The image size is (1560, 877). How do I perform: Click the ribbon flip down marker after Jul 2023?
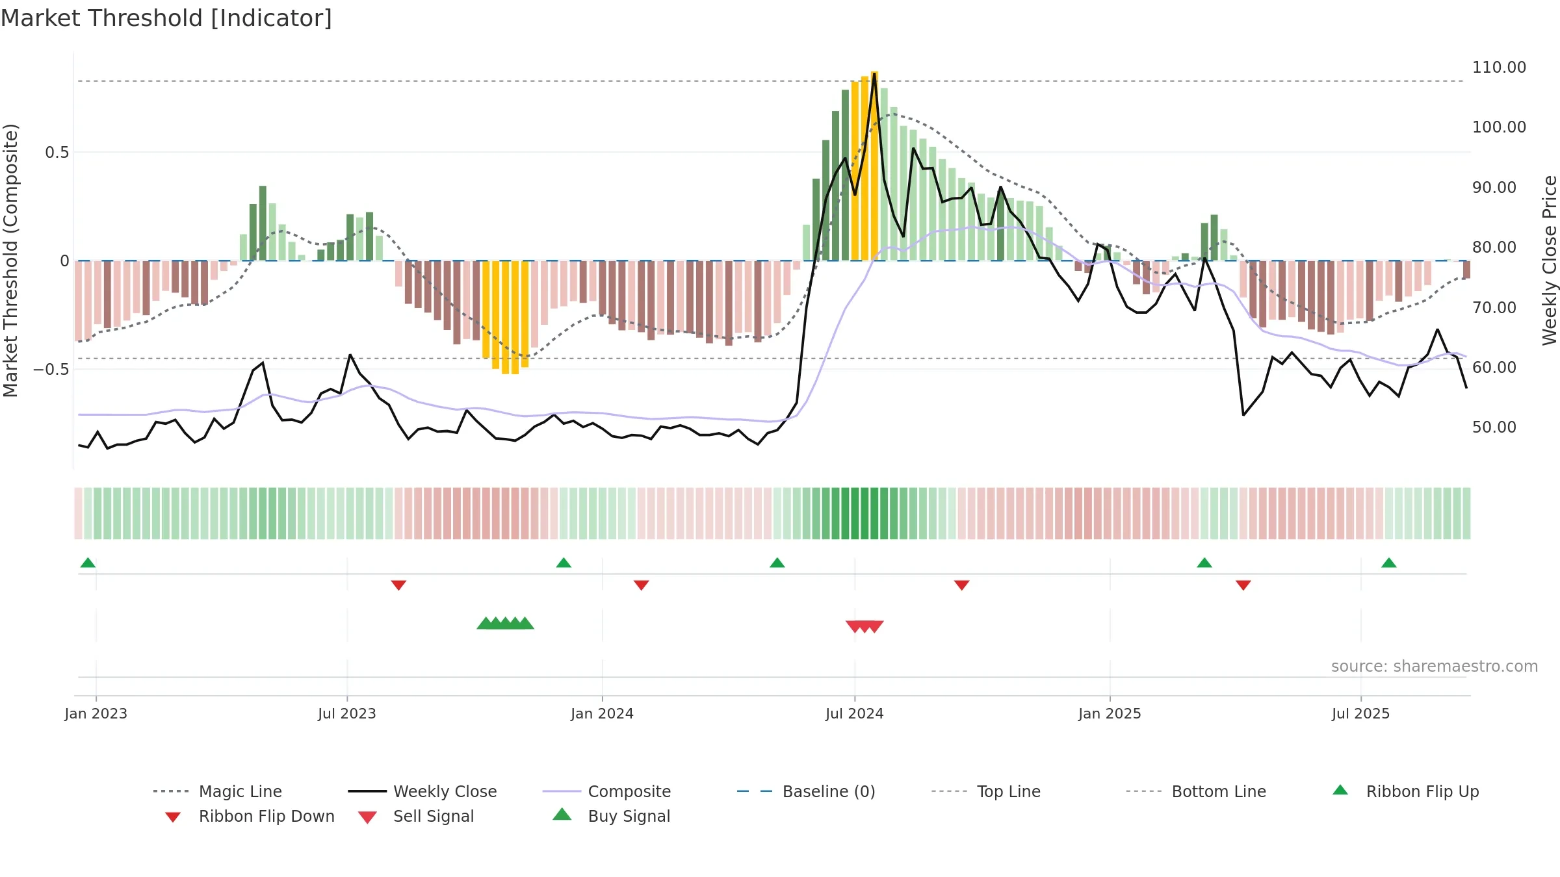(398, 585)
